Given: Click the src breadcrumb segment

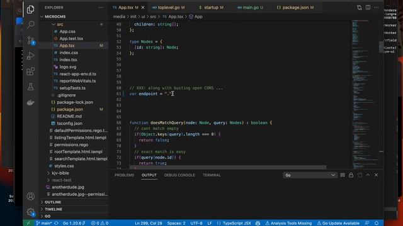Looking at the screenshot, I should click(x=153, y=17).
